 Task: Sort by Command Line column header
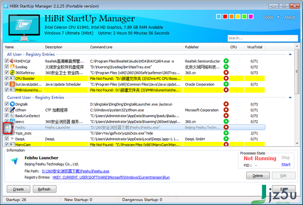coord(136,47)
